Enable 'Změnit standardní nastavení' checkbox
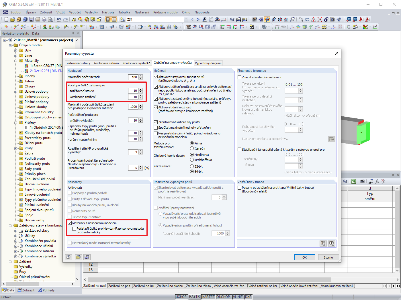Image resolution: width=401 pixels, height=300 pixels. pos(240,77)
